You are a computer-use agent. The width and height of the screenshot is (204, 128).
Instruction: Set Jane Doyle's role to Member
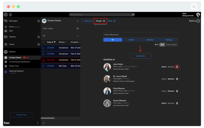click(171, 67)
